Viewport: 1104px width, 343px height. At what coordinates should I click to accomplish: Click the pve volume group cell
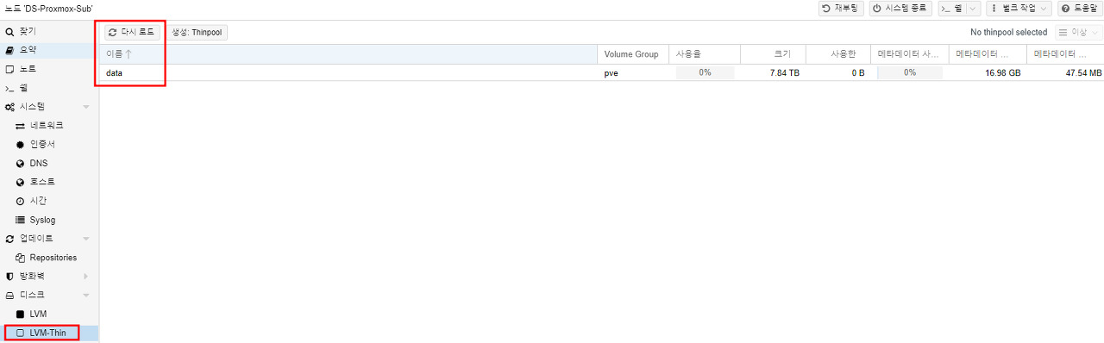click(633, 73)
